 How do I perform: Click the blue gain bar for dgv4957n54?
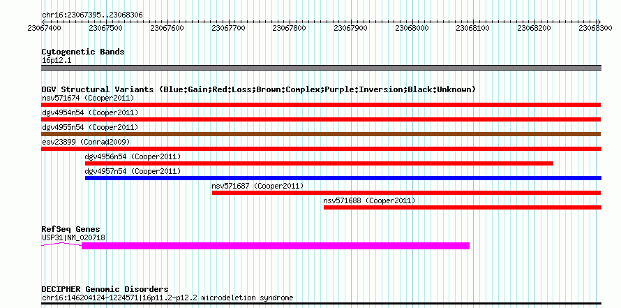tap(343, 178)
